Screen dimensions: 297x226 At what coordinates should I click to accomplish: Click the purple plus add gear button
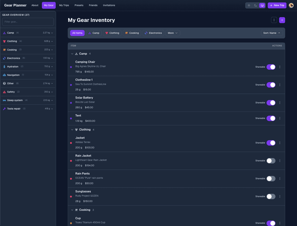tap(282, 20)
